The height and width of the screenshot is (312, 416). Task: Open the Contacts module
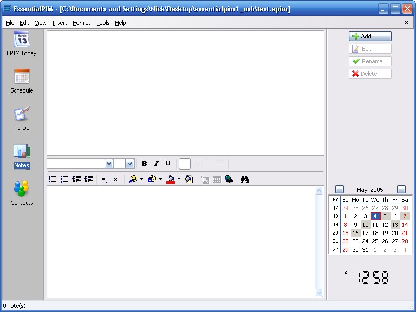point(22,193)
